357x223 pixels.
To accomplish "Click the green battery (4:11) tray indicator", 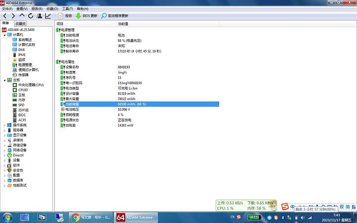I will coord(254,218).
